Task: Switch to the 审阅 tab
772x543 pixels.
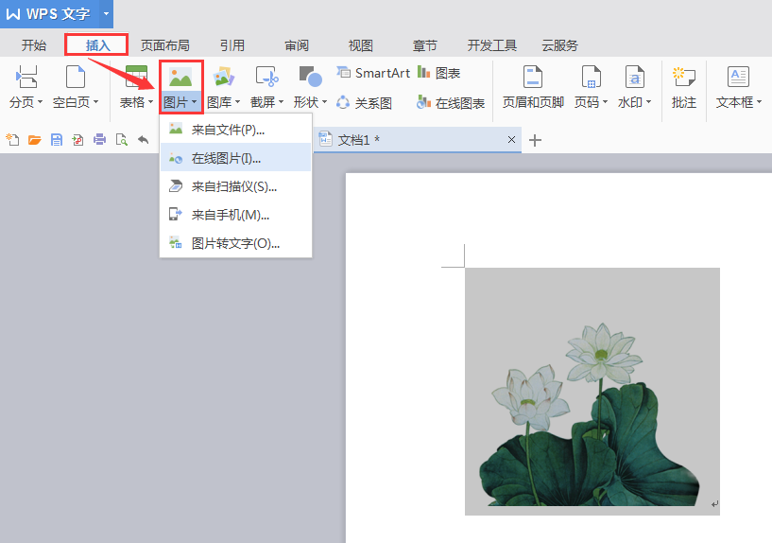Action: [297, 45]
